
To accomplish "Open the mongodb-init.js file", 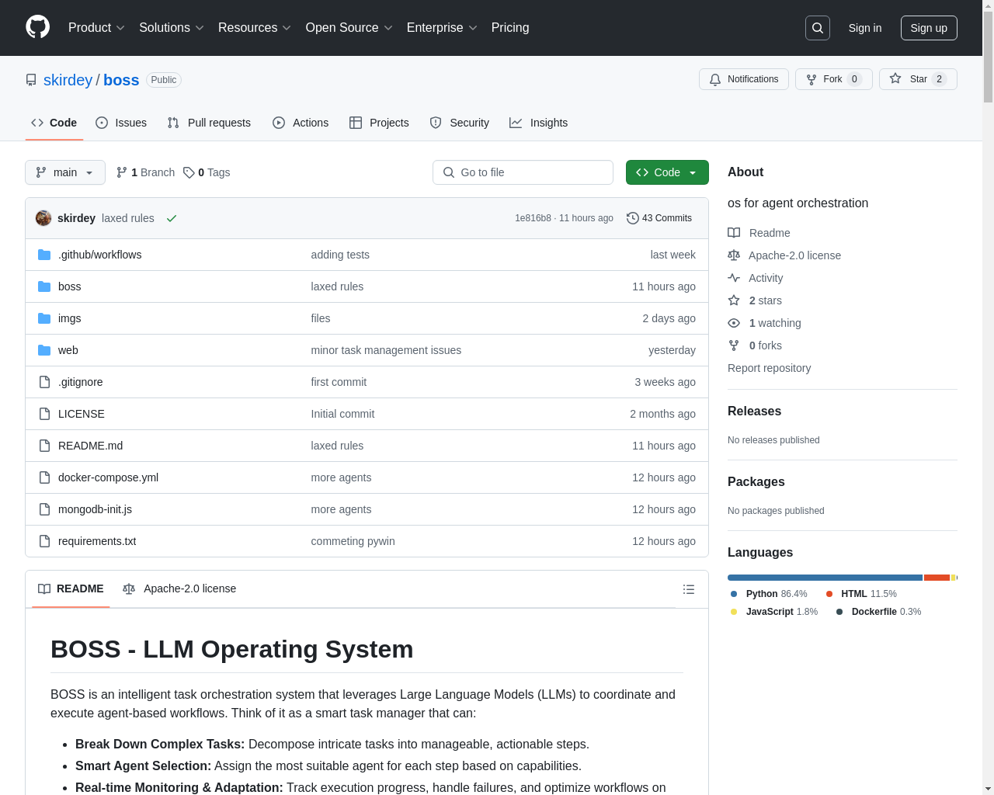I will click(x=95, y=509).
